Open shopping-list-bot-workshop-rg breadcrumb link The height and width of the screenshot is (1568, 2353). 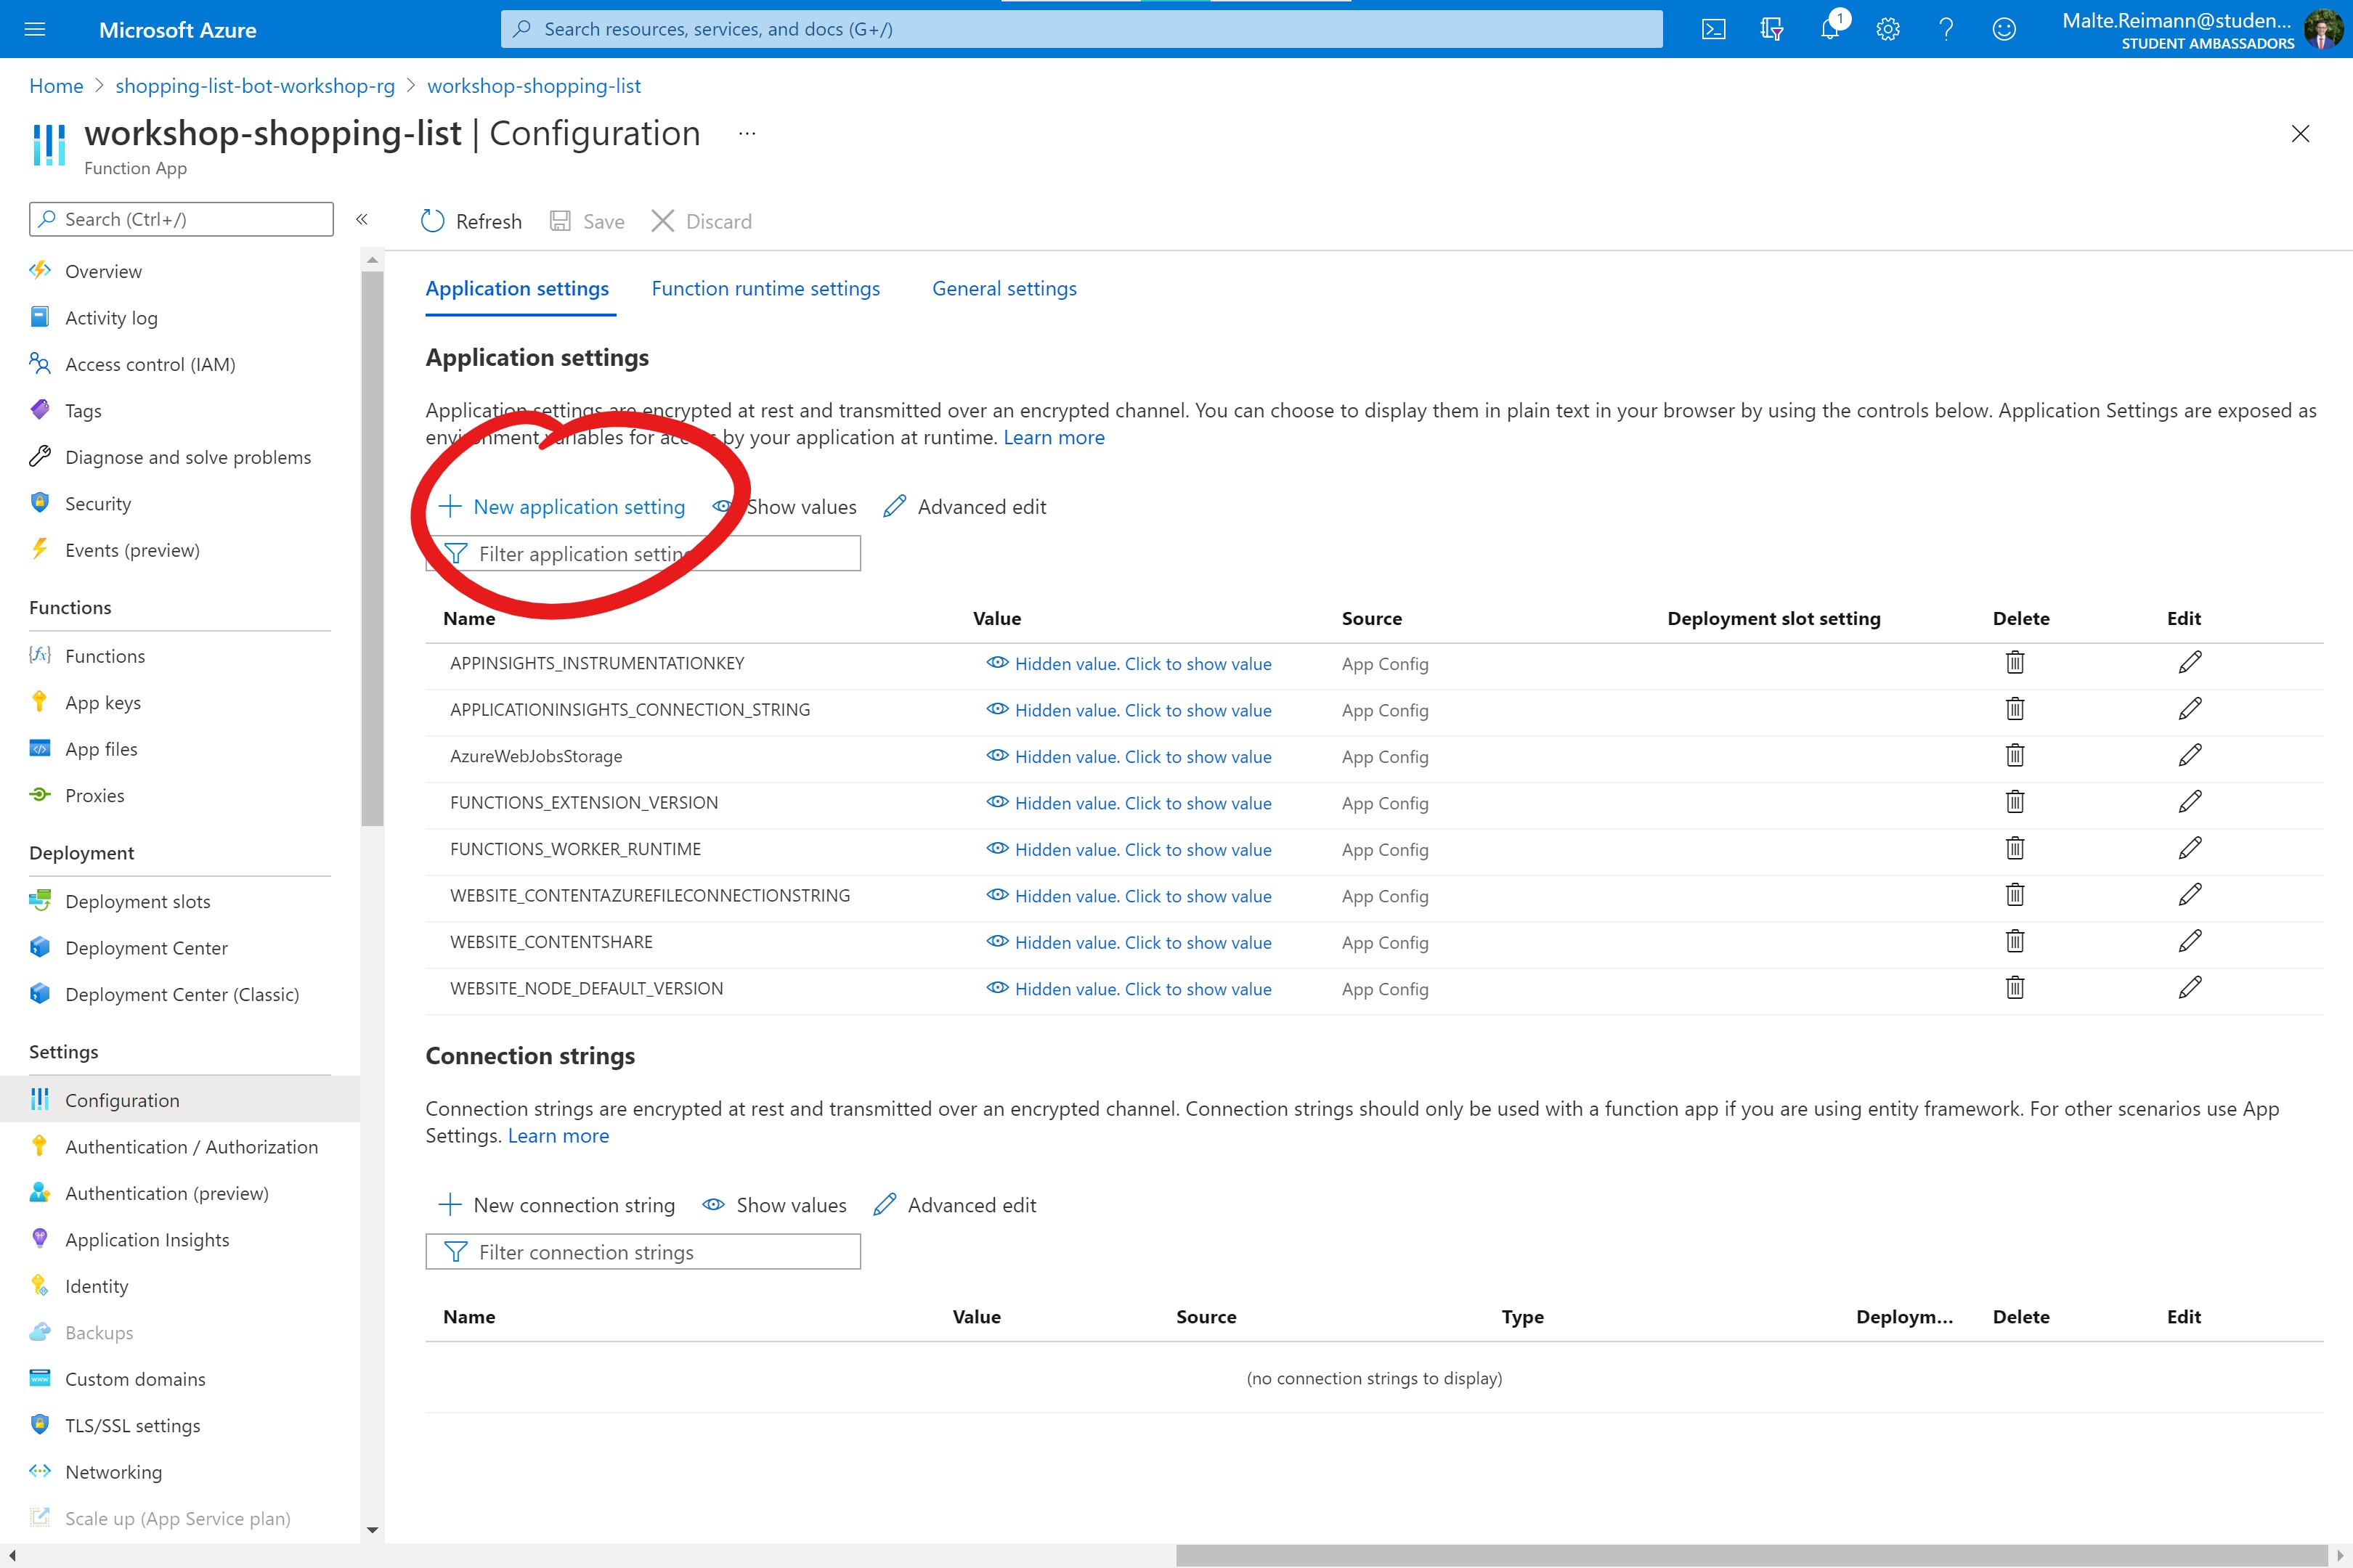255,86
